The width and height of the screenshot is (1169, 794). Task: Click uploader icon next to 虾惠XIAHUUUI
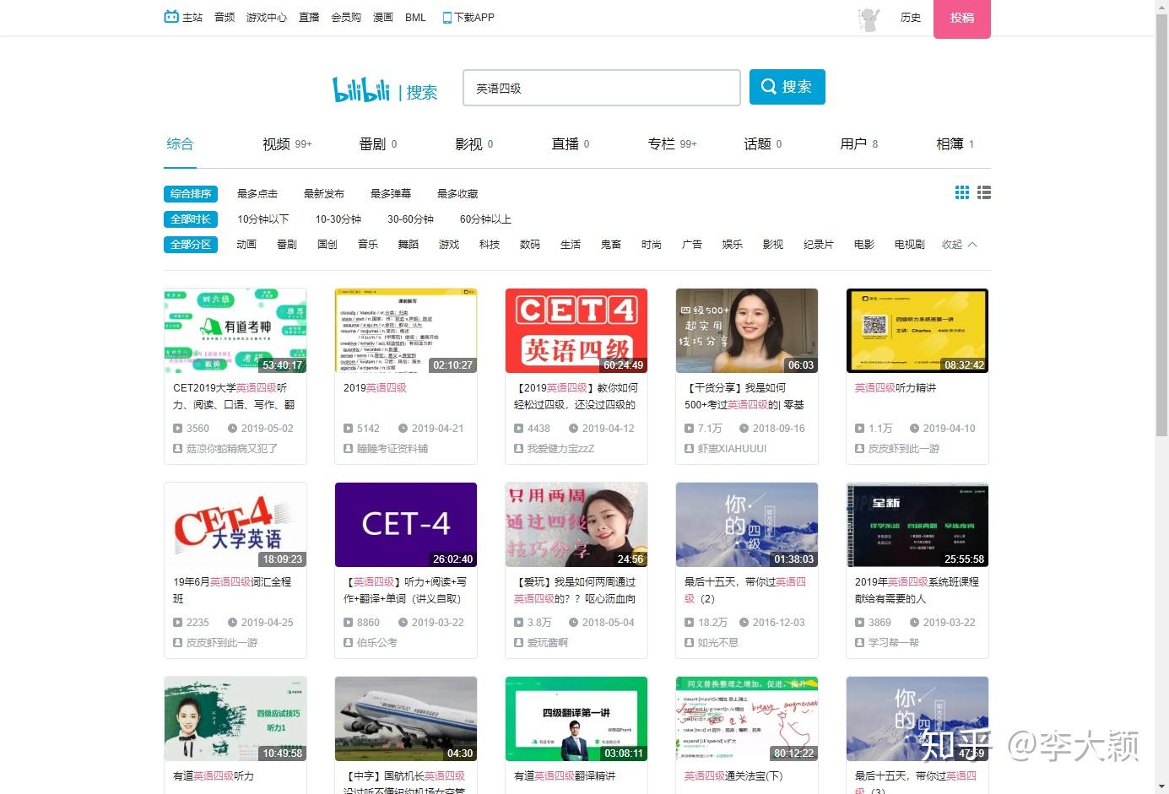690,449
